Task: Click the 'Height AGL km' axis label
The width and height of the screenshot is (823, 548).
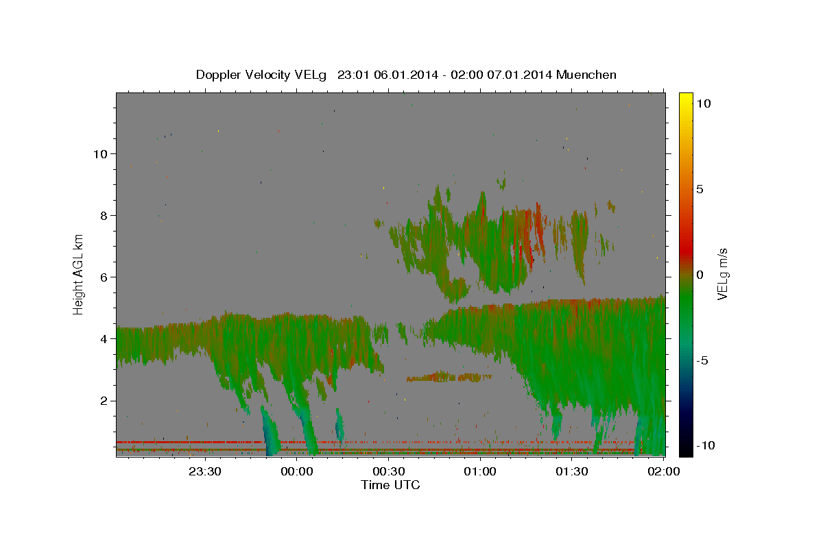Action: pyautogui.click(x=79, y=274)
